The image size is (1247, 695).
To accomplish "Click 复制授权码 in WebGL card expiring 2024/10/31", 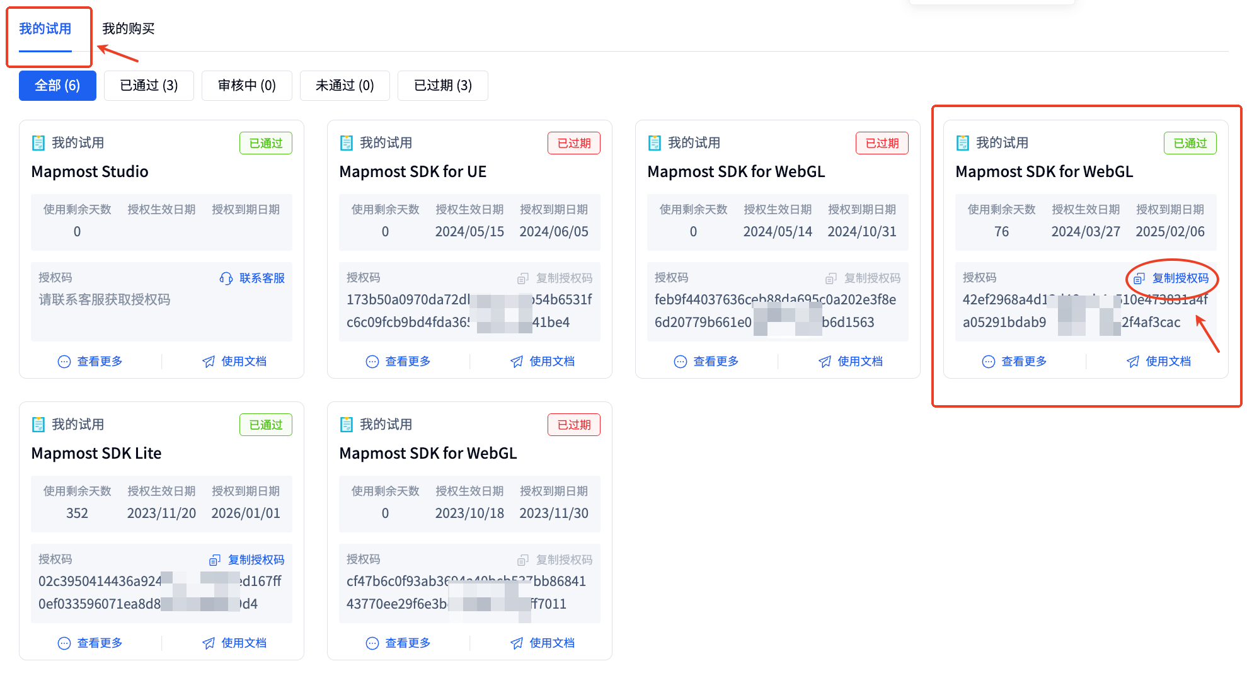I will tap(872, 279).
